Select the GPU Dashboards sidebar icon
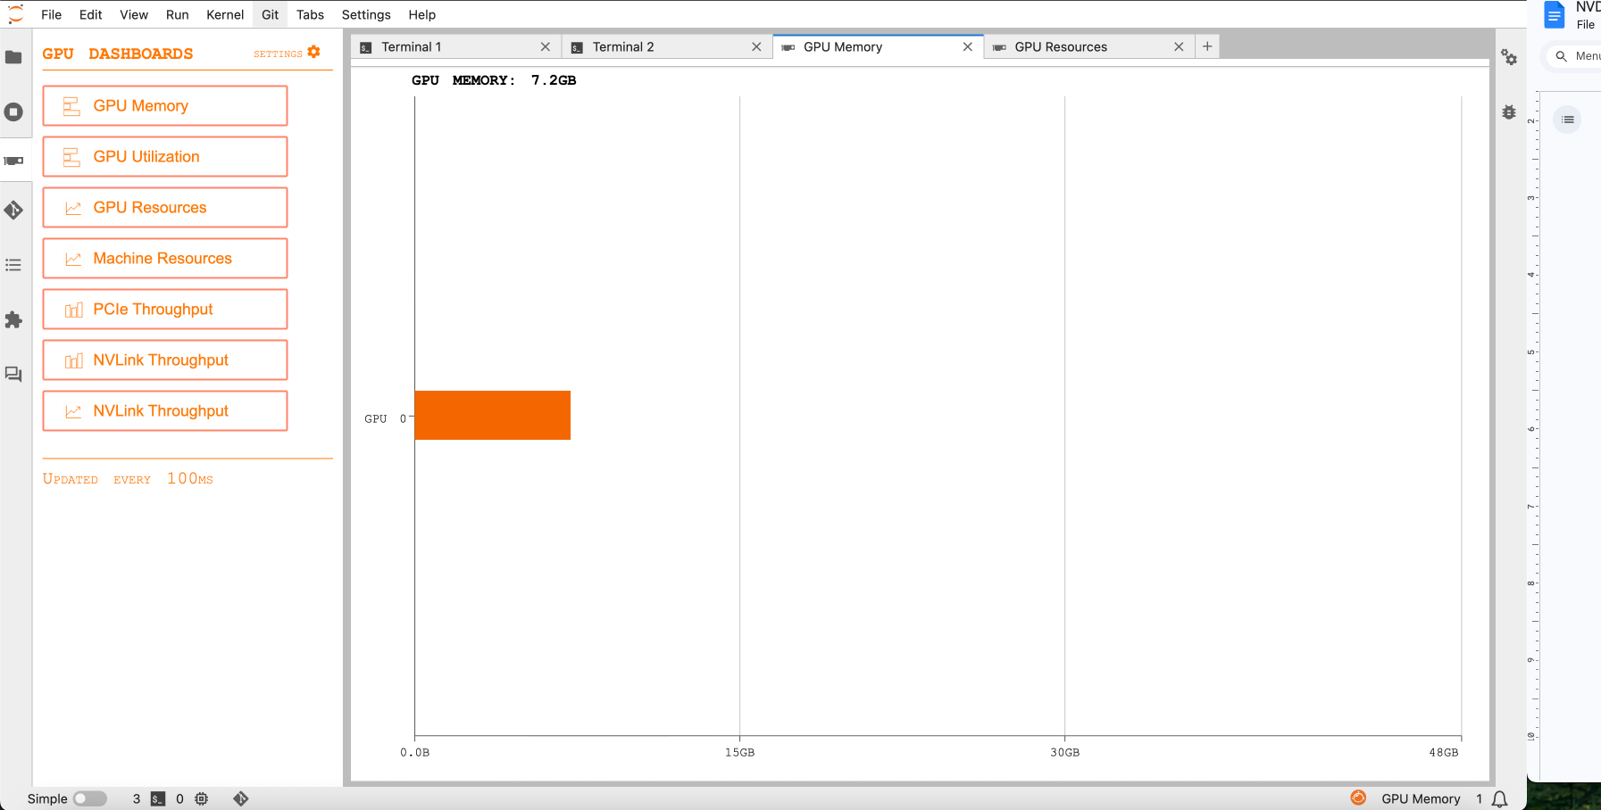This screenshot has height=810, width=1601. pyautogui.click(x=14, y=161)
